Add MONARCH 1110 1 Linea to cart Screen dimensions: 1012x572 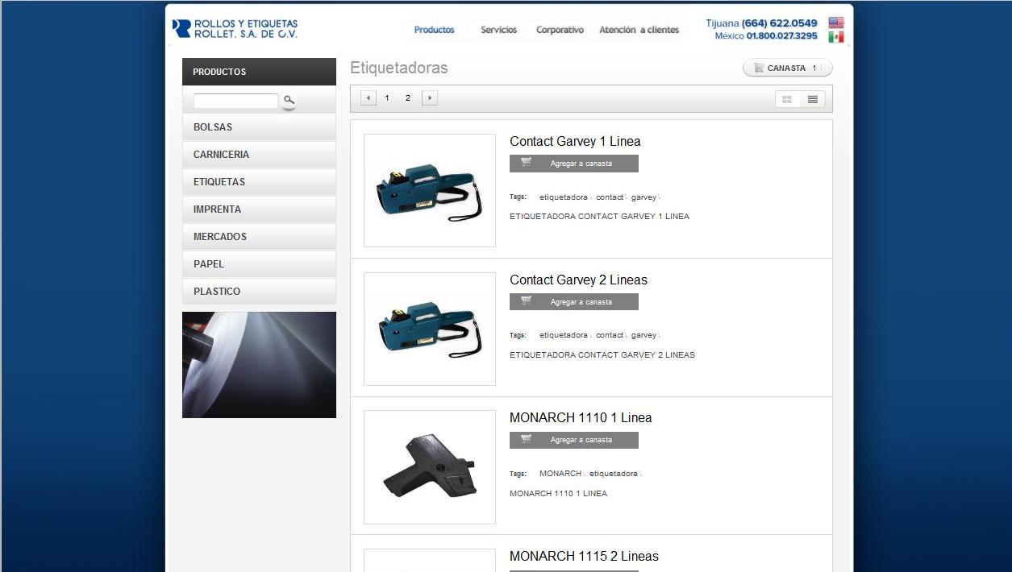click(573, 440)
